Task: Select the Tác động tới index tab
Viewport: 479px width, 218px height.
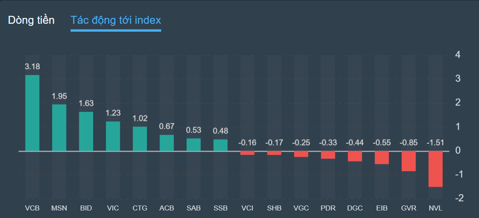Action: [x=116, y=20]
